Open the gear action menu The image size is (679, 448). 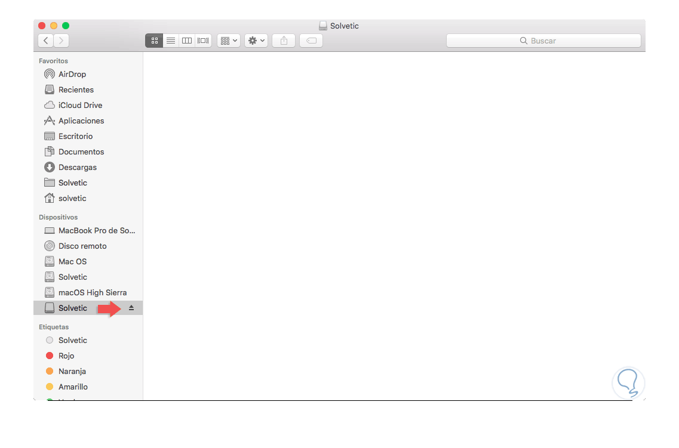pyautogui.click(x=256, y=41)
